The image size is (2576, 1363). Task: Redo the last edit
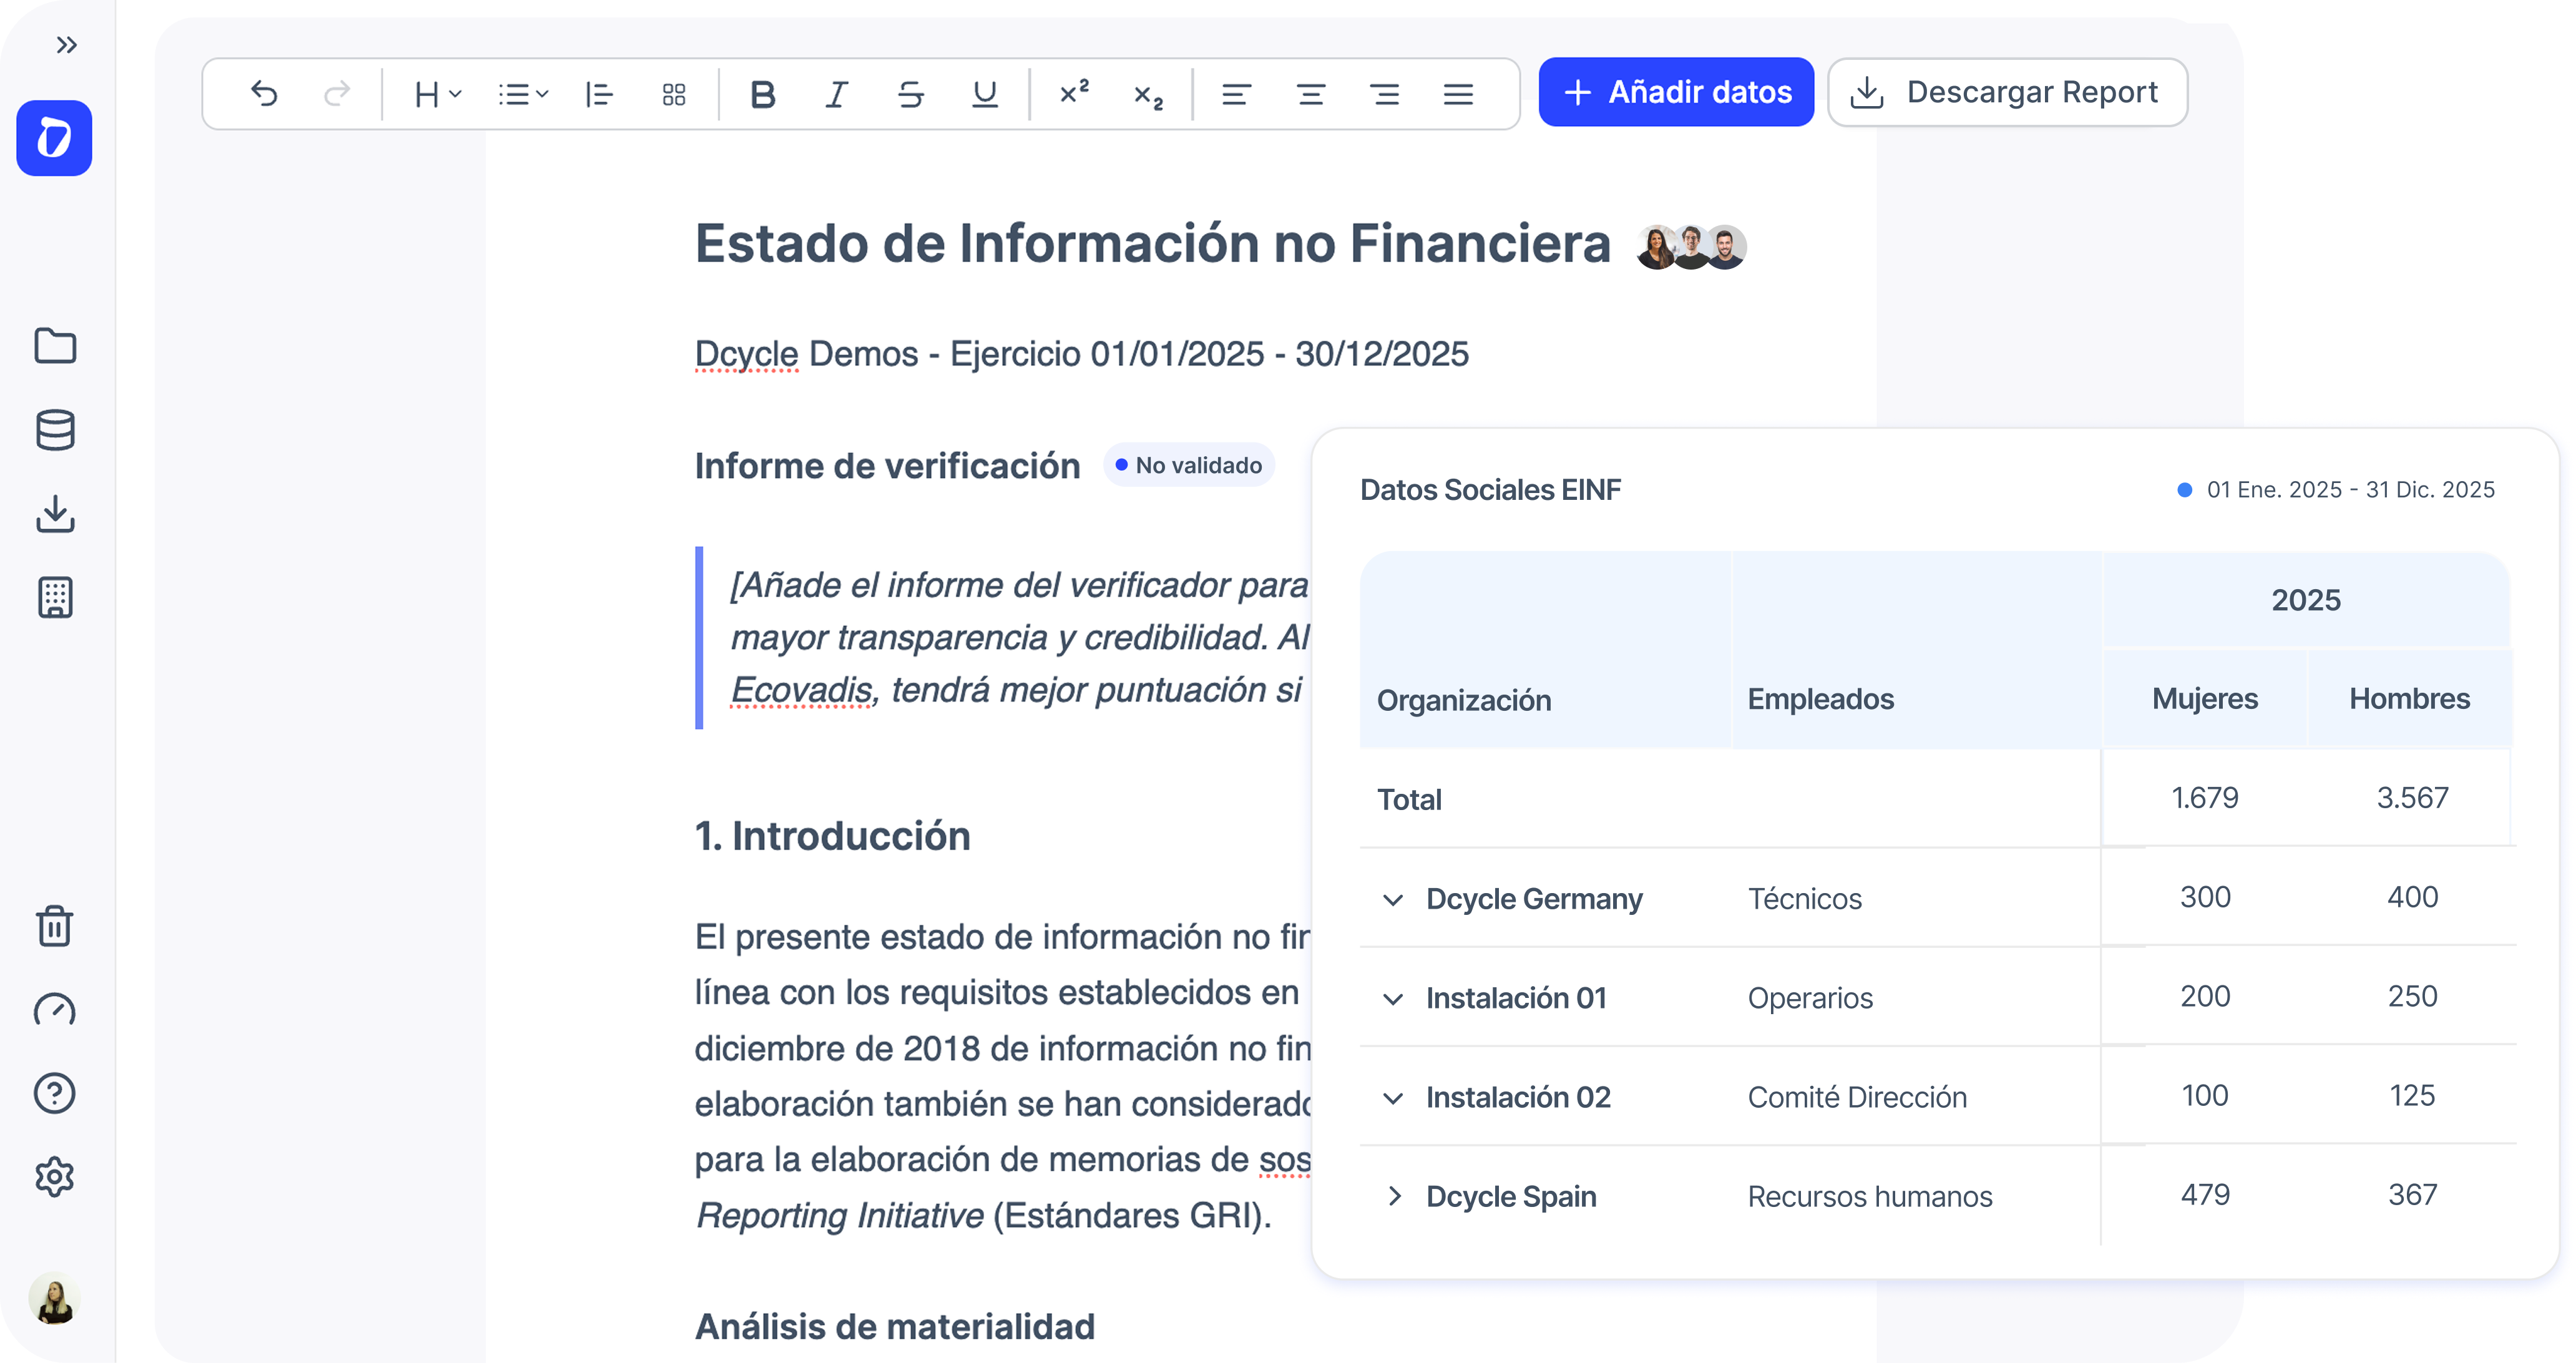pos(336,93)
